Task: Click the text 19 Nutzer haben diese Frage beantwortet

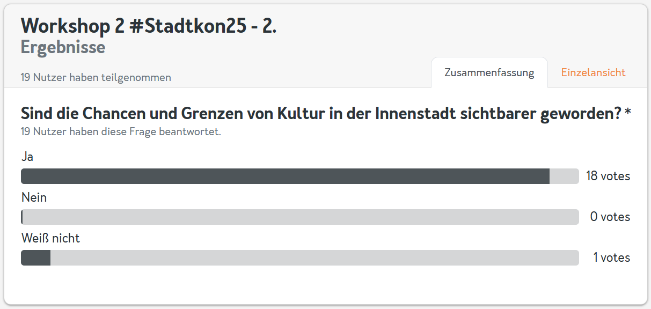Action: coord(121,131)
